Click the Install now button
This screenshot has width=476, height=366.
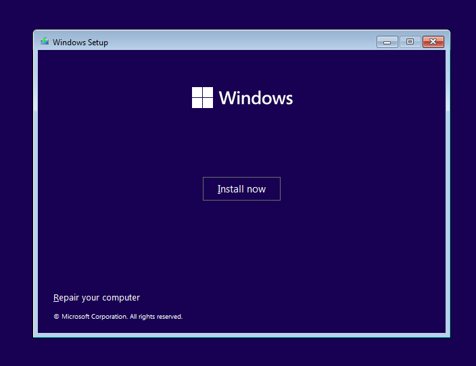point(241,188)
